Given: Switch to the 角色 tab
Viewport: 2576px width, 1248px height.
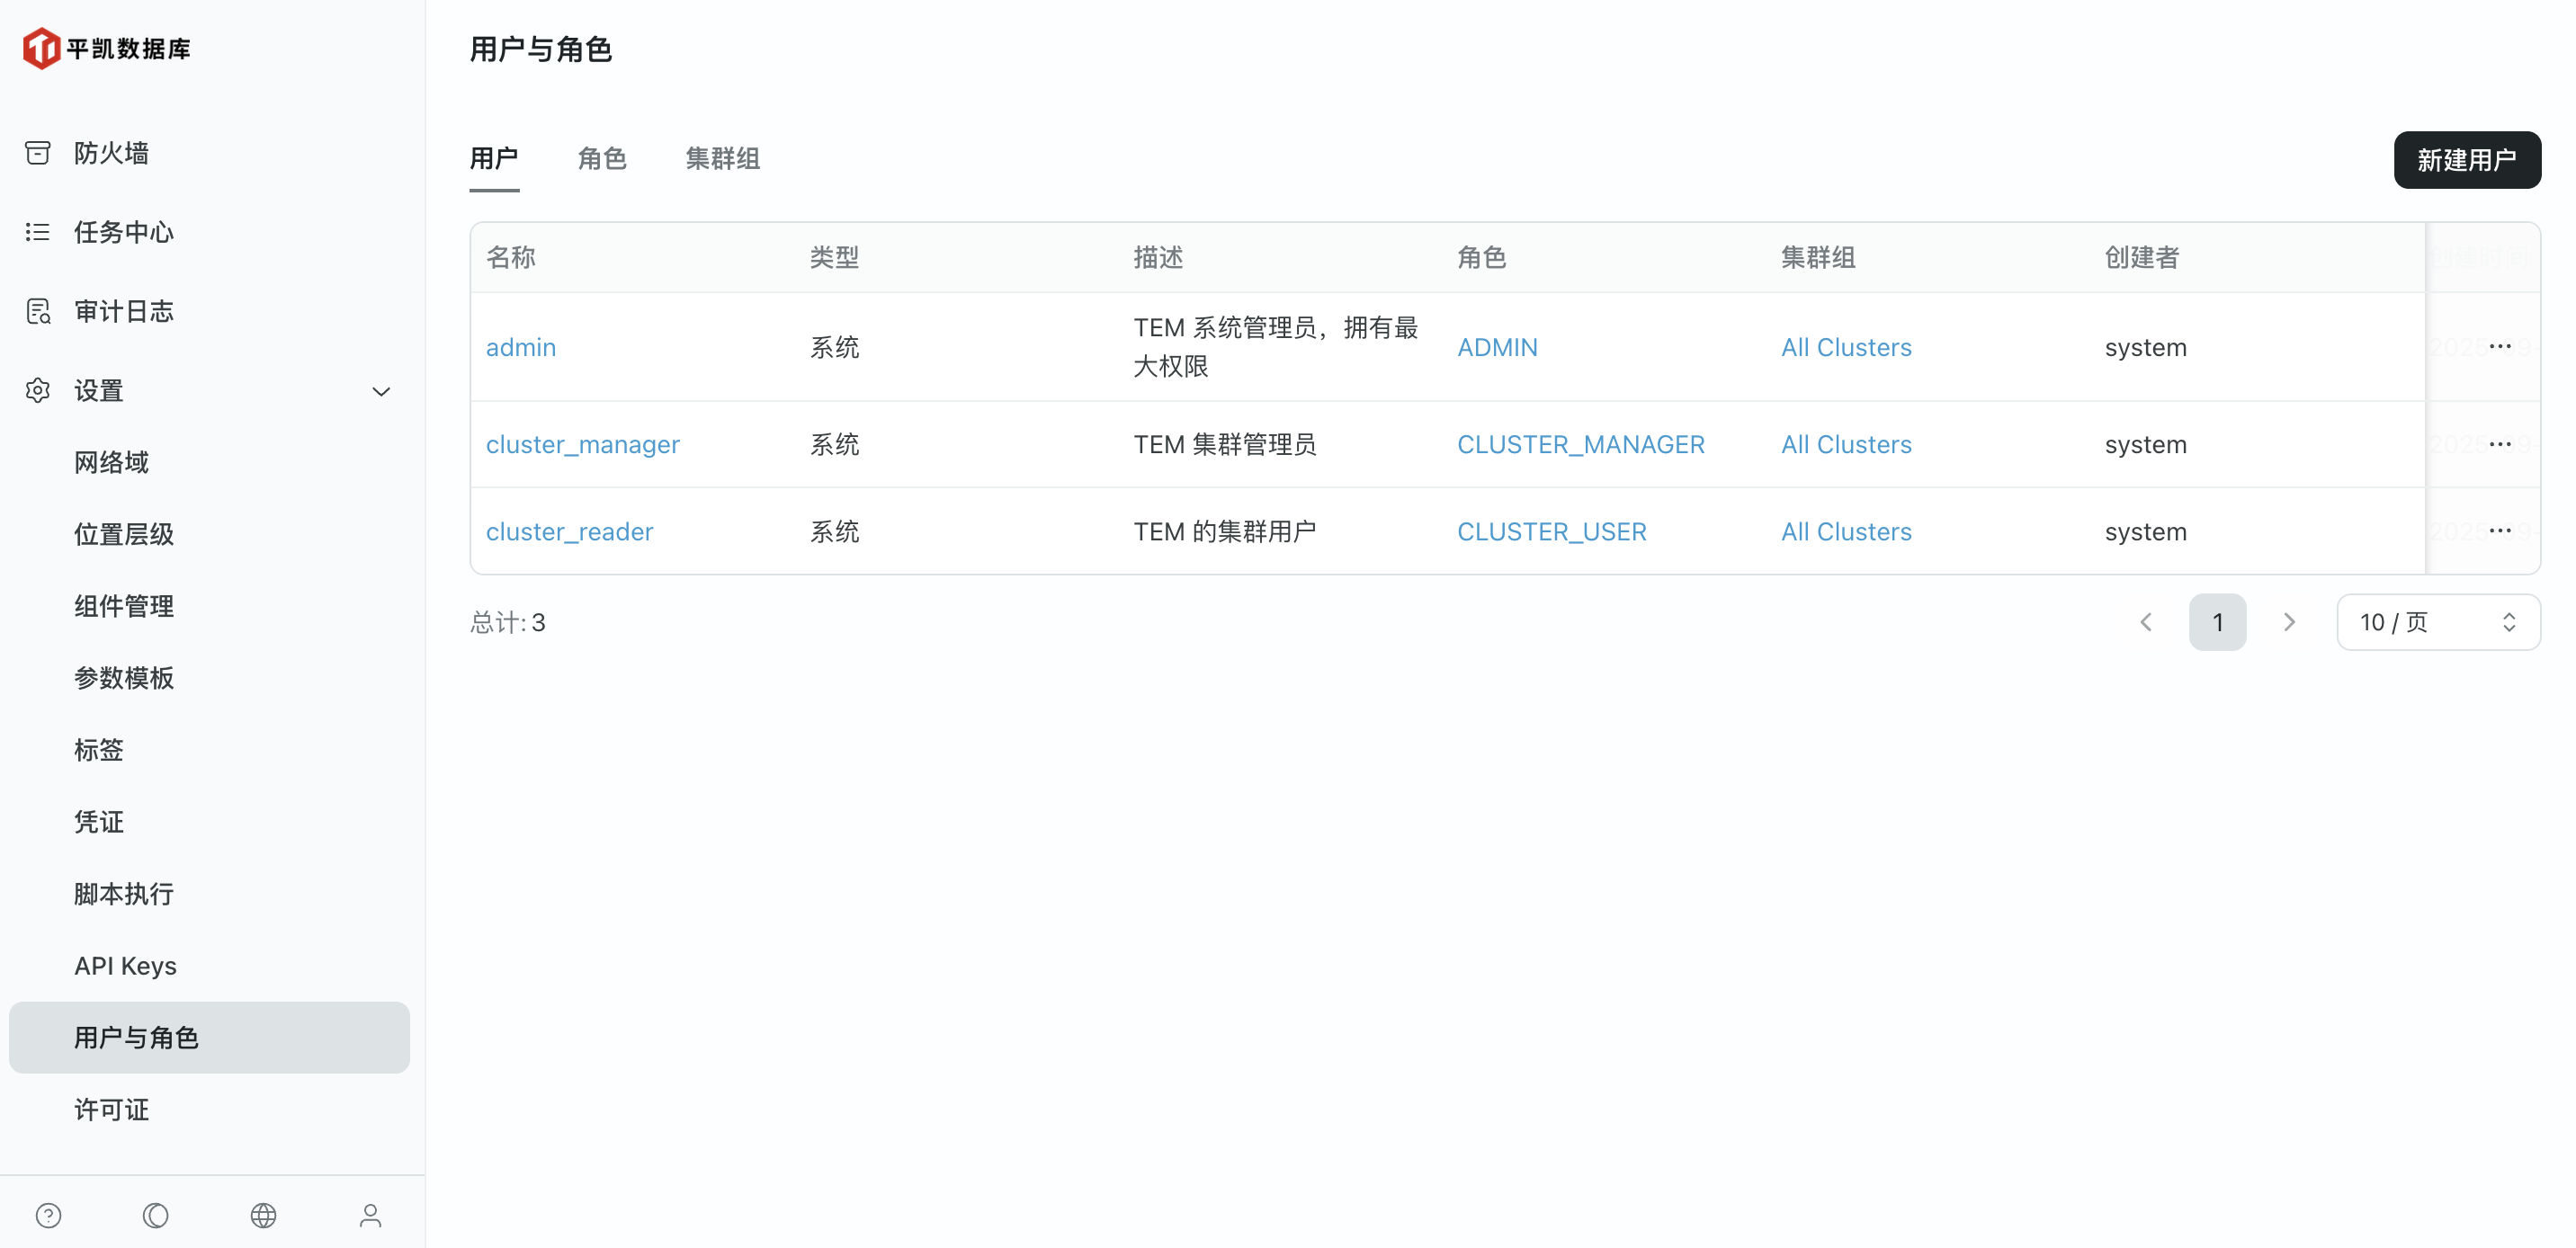Looking at the screenshot, I should 602,158.
